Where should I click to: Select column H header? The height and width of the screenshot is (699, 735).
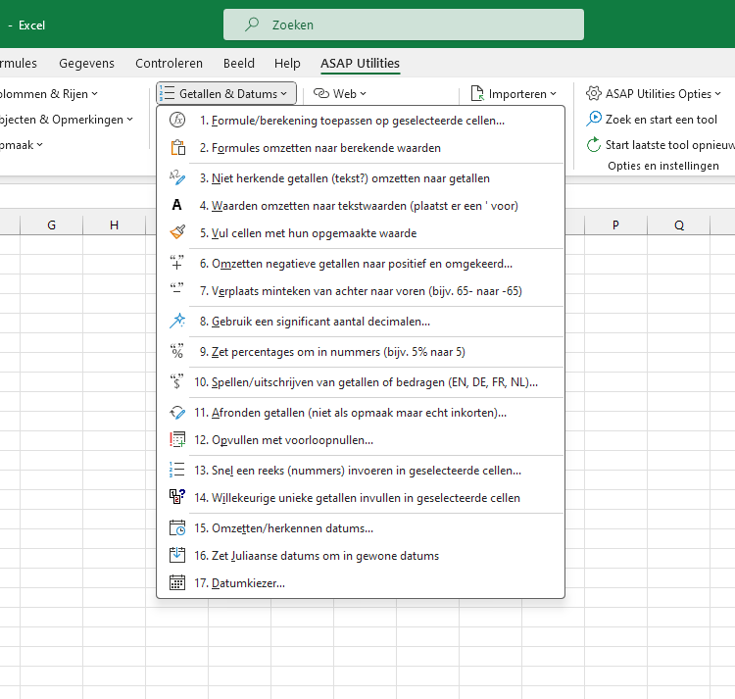pos(114,225)
